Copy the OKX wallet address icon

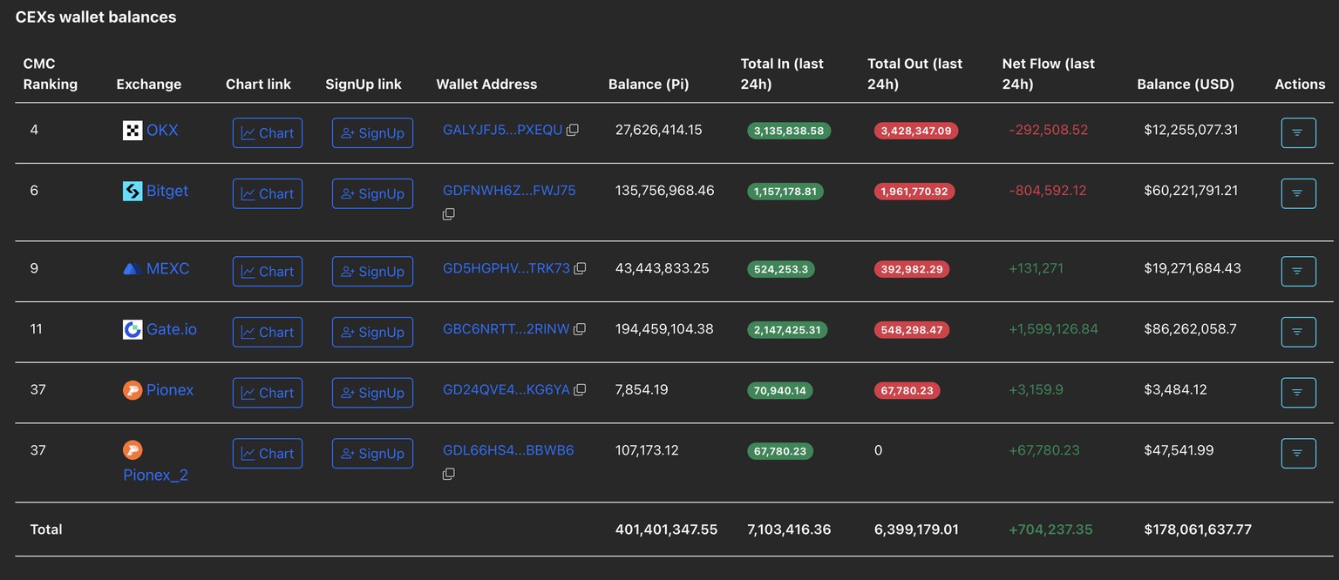[x=573, y=131]
